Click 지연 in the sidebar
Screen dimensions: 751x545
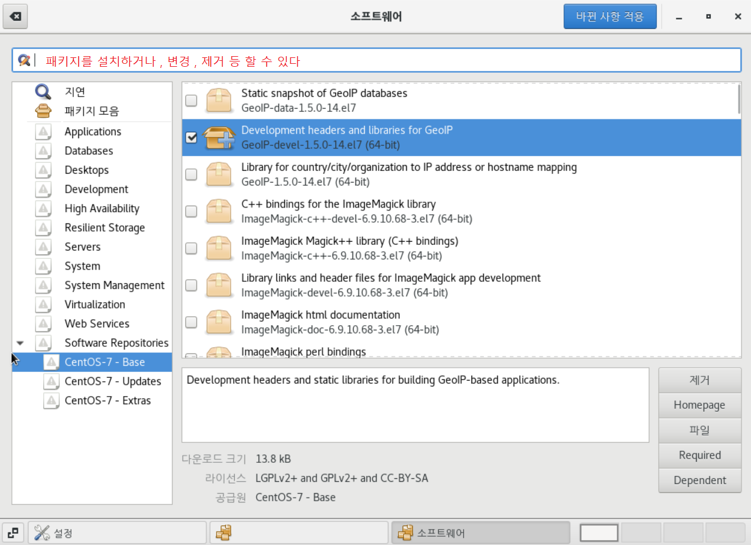point(75,92)
